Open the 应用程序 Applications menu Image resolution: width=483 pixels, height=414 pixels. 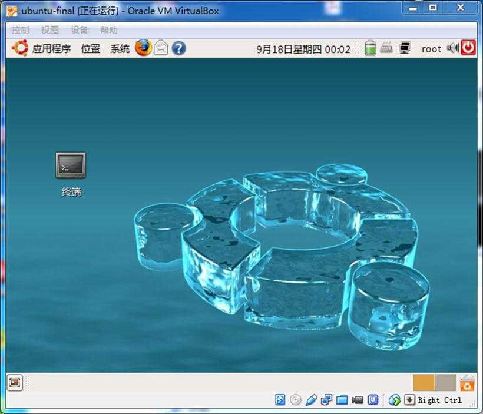click(41, 48)
